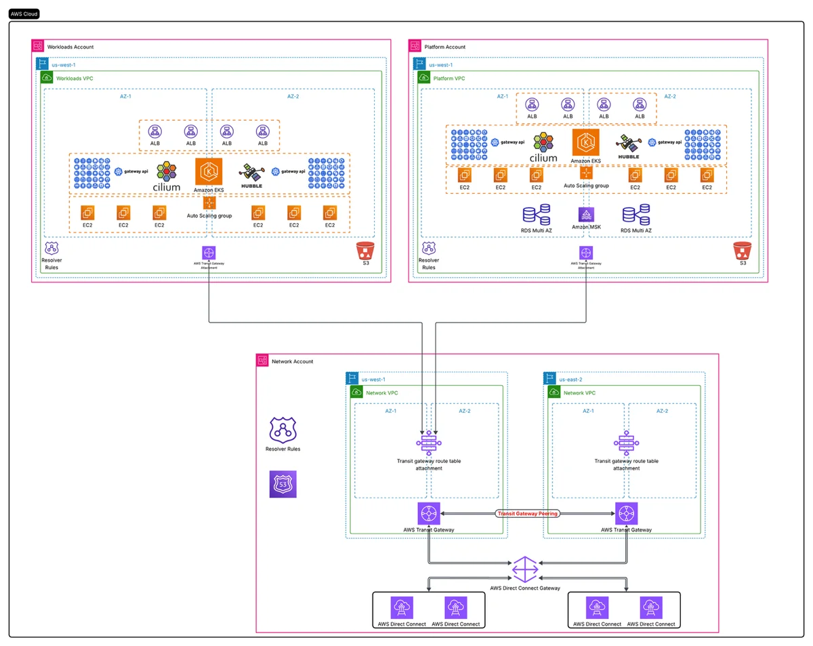Select AWS Transit Gateway icon in us-east-2
813x646 pixels.
pos(626,513)
